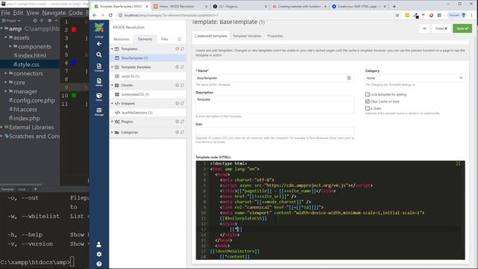Click the green Save button
Screen dimensions: 478x269
(462, 28)
